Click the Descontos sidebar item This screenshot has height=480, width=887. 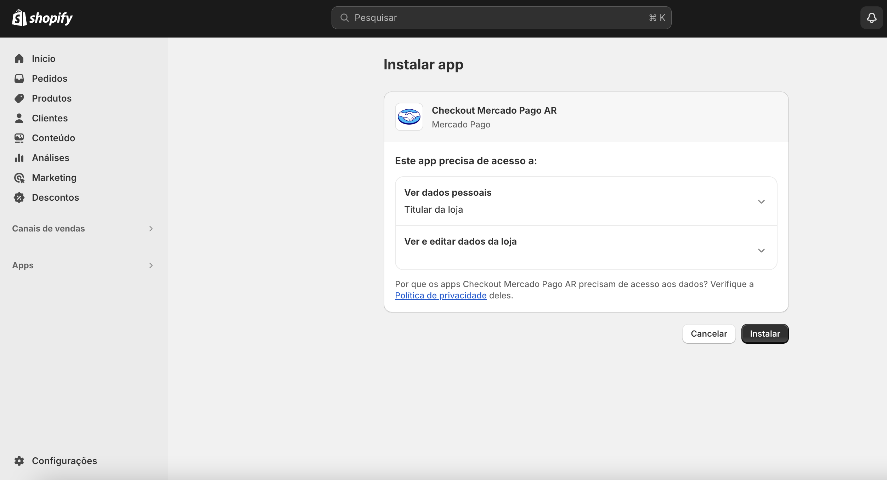click(x=55, y=198)
